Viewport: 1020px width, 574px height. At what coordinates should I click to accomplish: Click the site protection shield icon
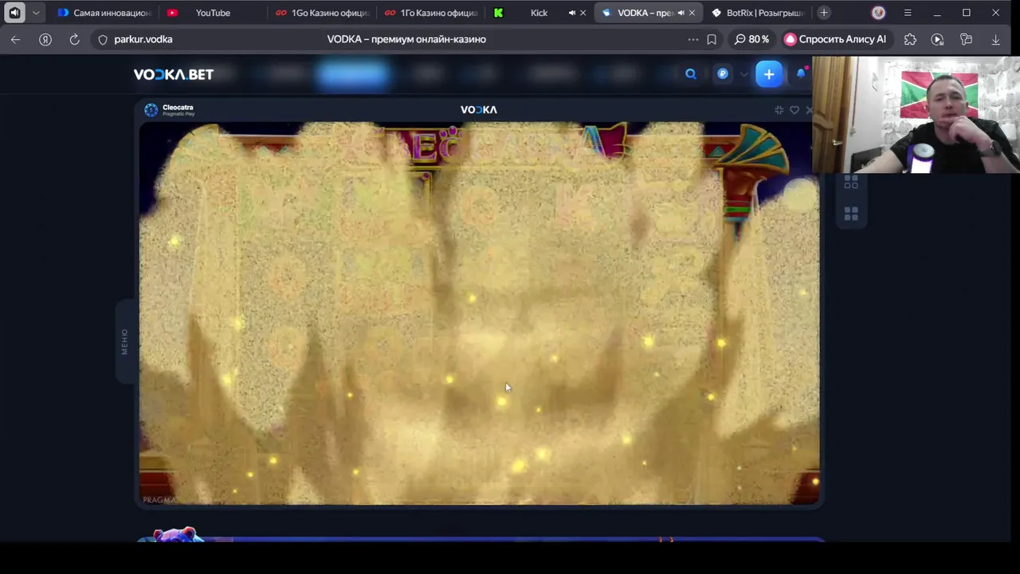pos(102,39)
